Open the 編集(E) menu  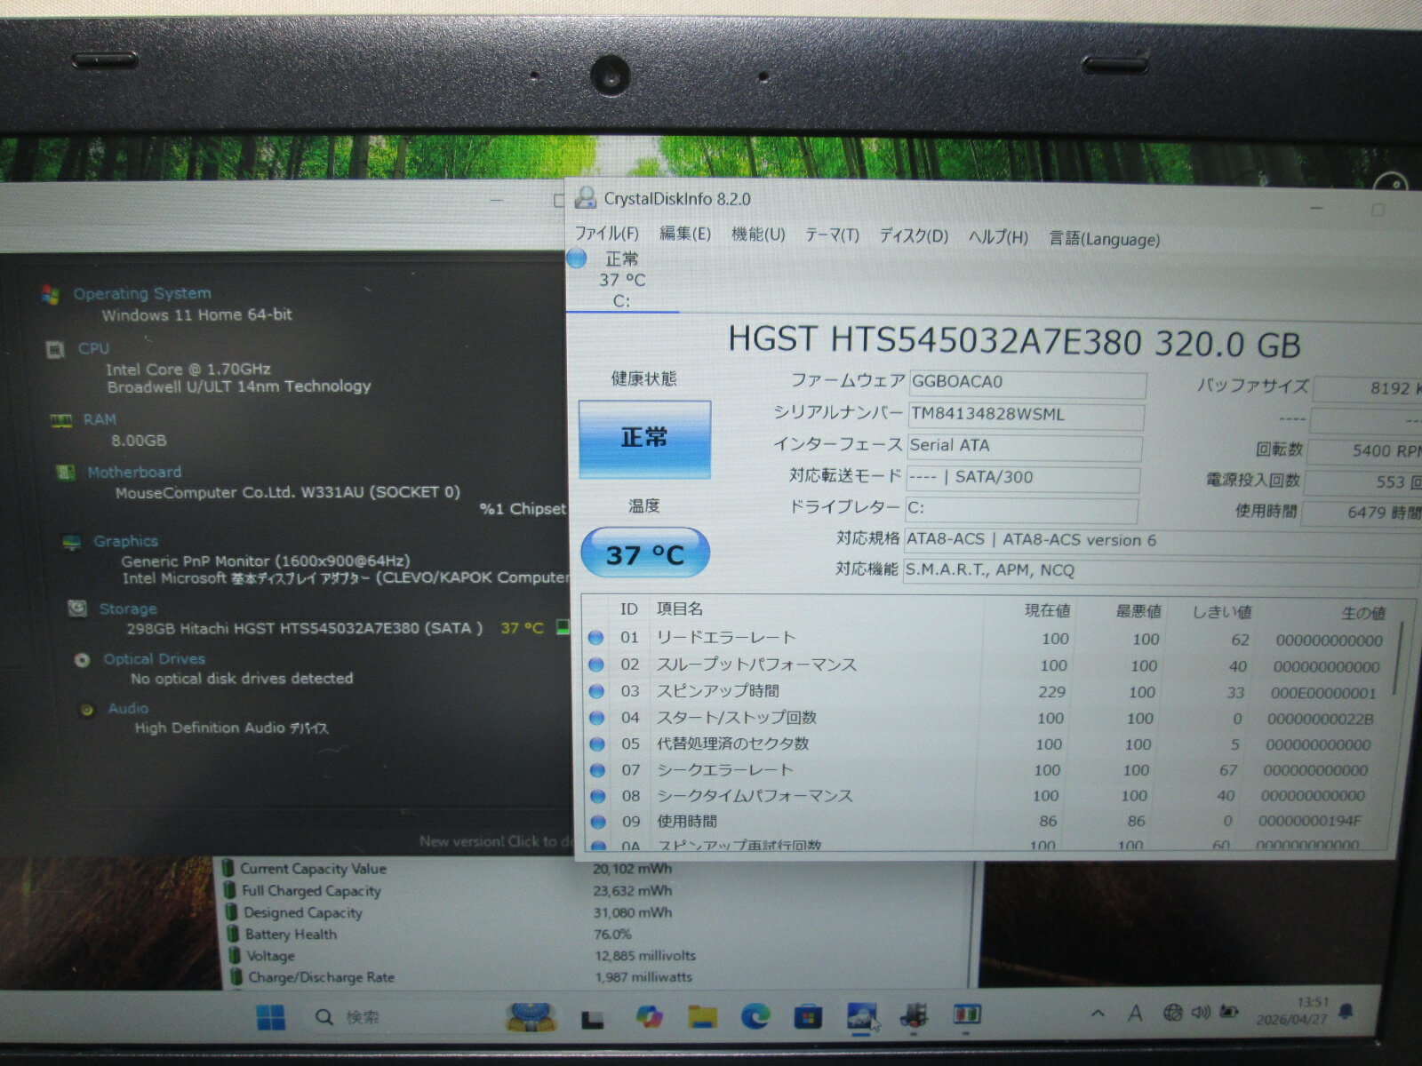(685, 234)
